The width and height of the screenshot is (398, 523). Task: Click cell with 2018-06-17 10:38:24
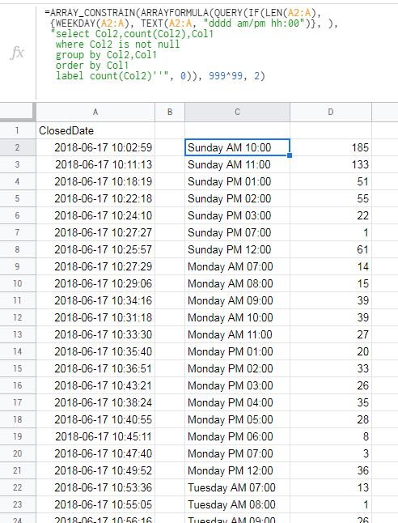[95, 402]
